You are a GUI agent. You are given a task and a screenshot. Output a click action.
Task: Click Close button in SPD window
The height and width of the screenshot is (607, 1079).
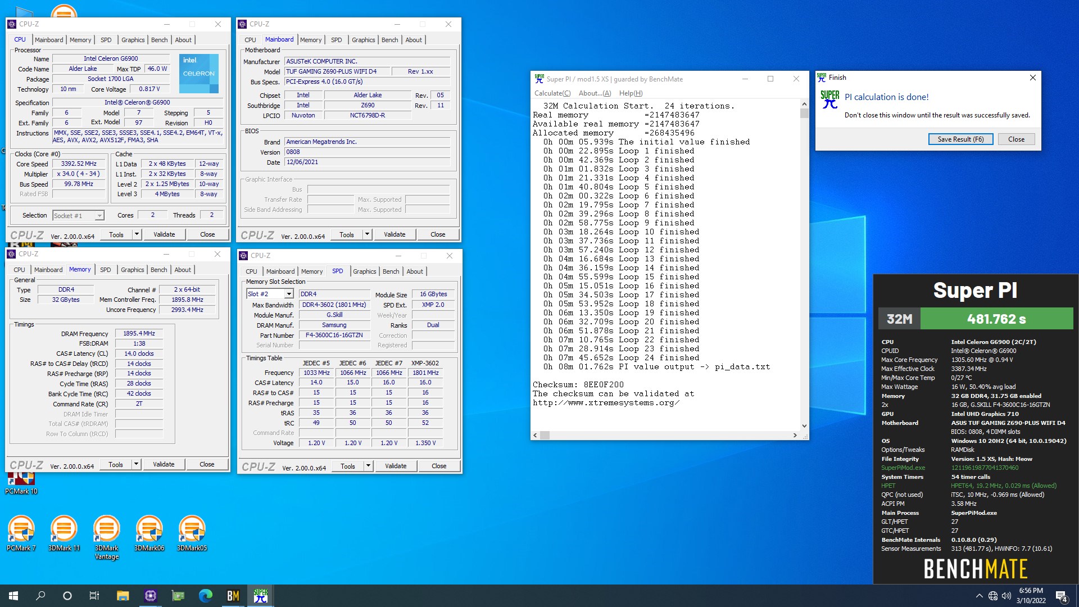(439, 466)
